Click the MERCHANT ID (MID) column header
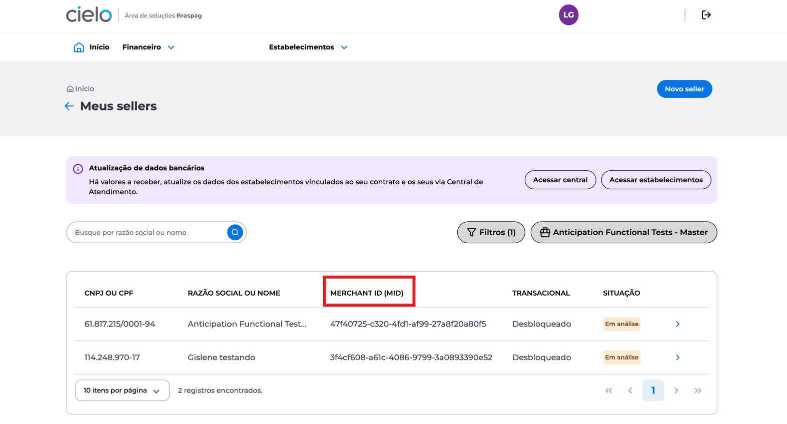 (x=367, y=293)
